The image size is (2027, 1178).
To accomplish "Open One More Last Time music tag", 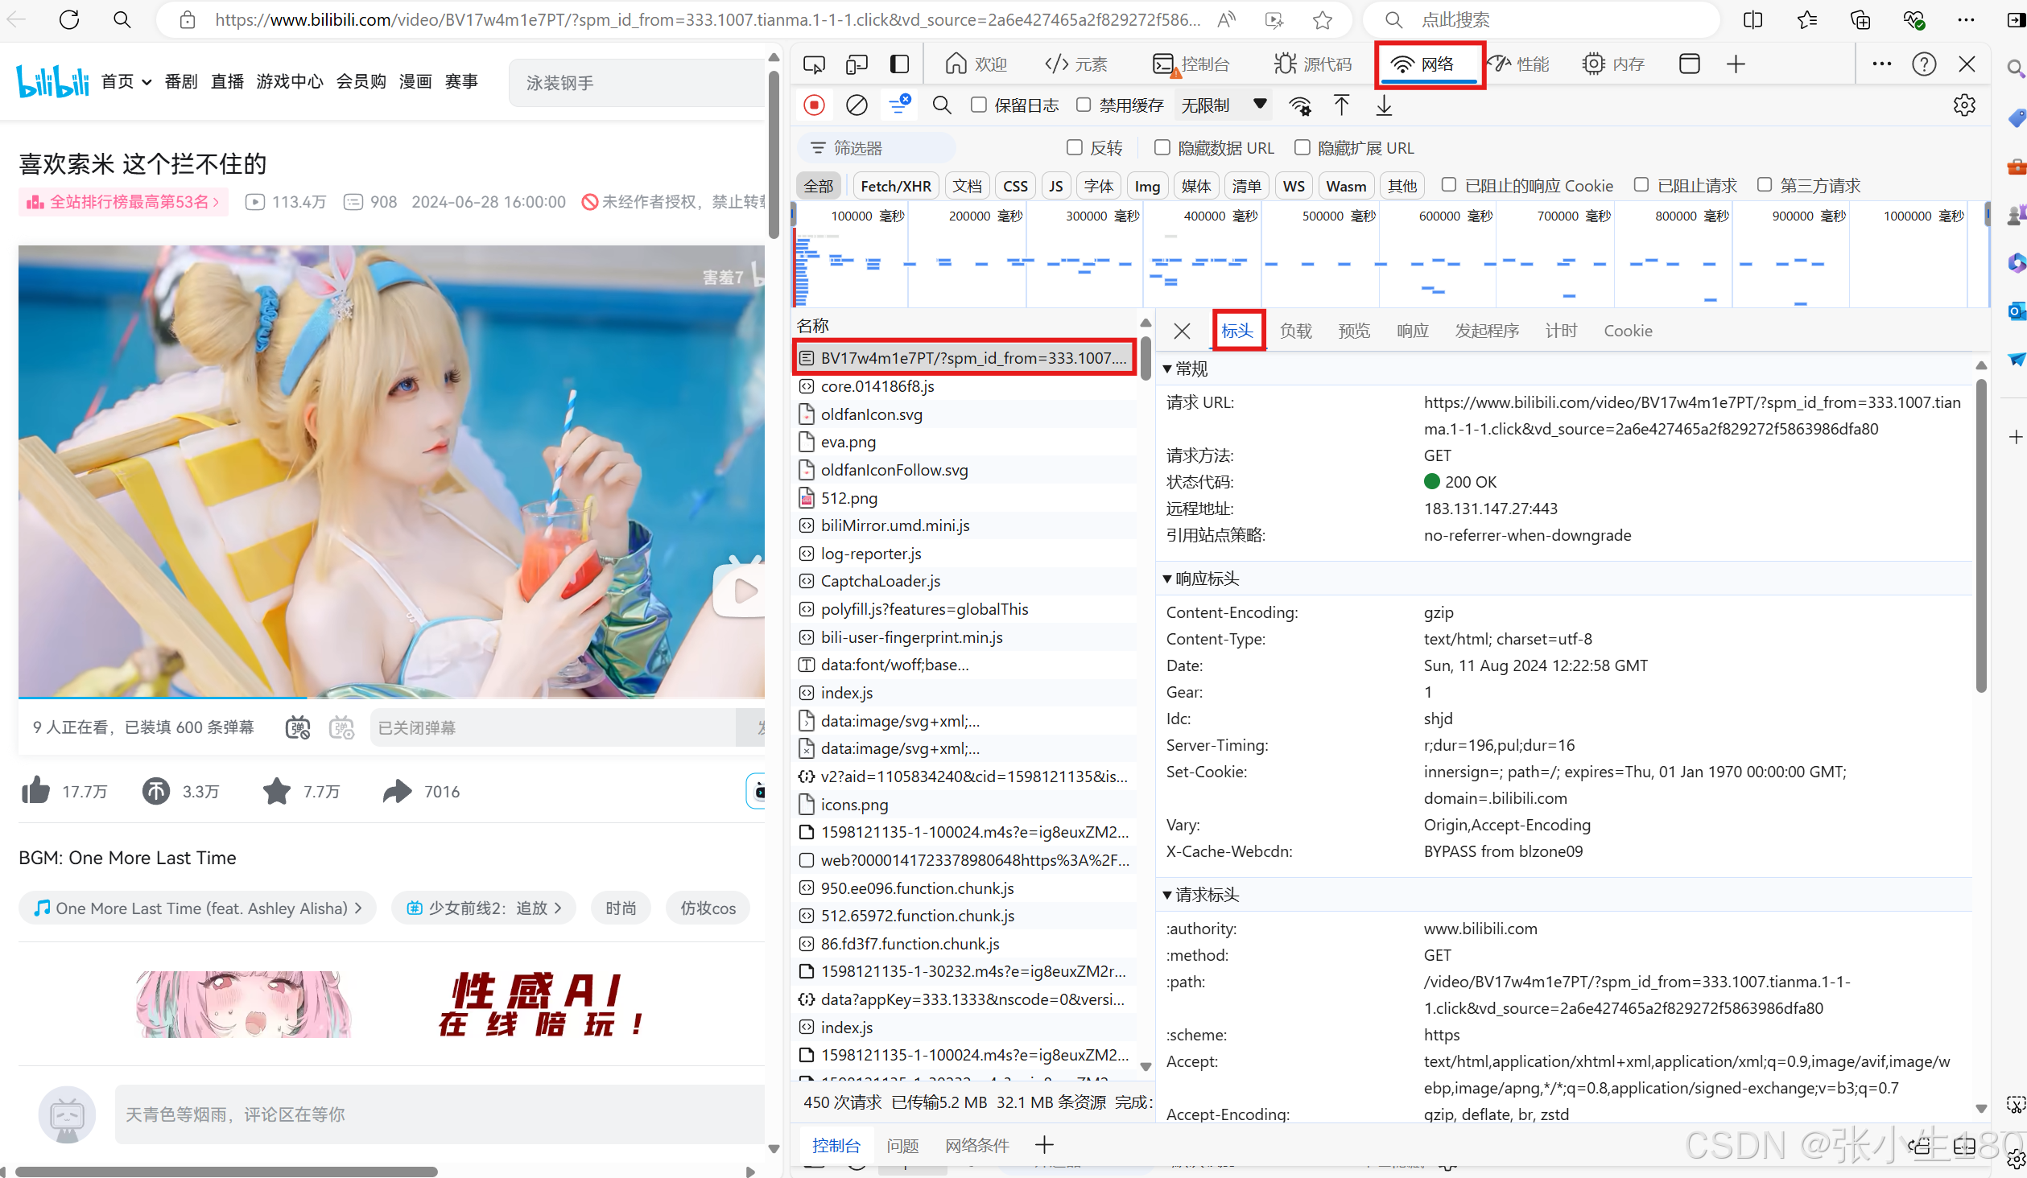I will point(197,908).
